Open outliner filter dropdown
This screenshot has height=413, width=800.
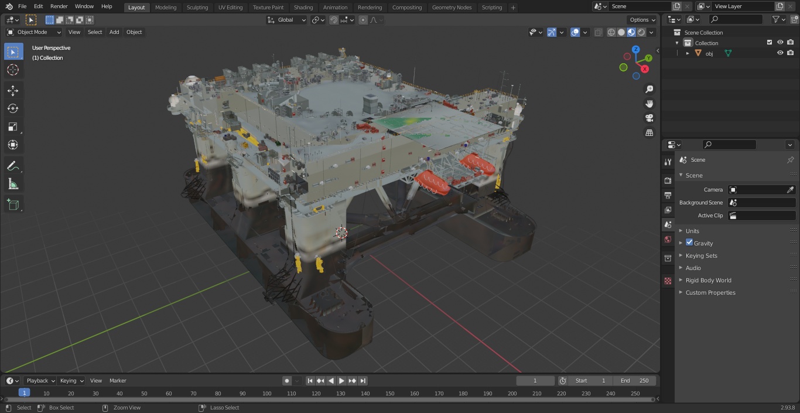778,19
